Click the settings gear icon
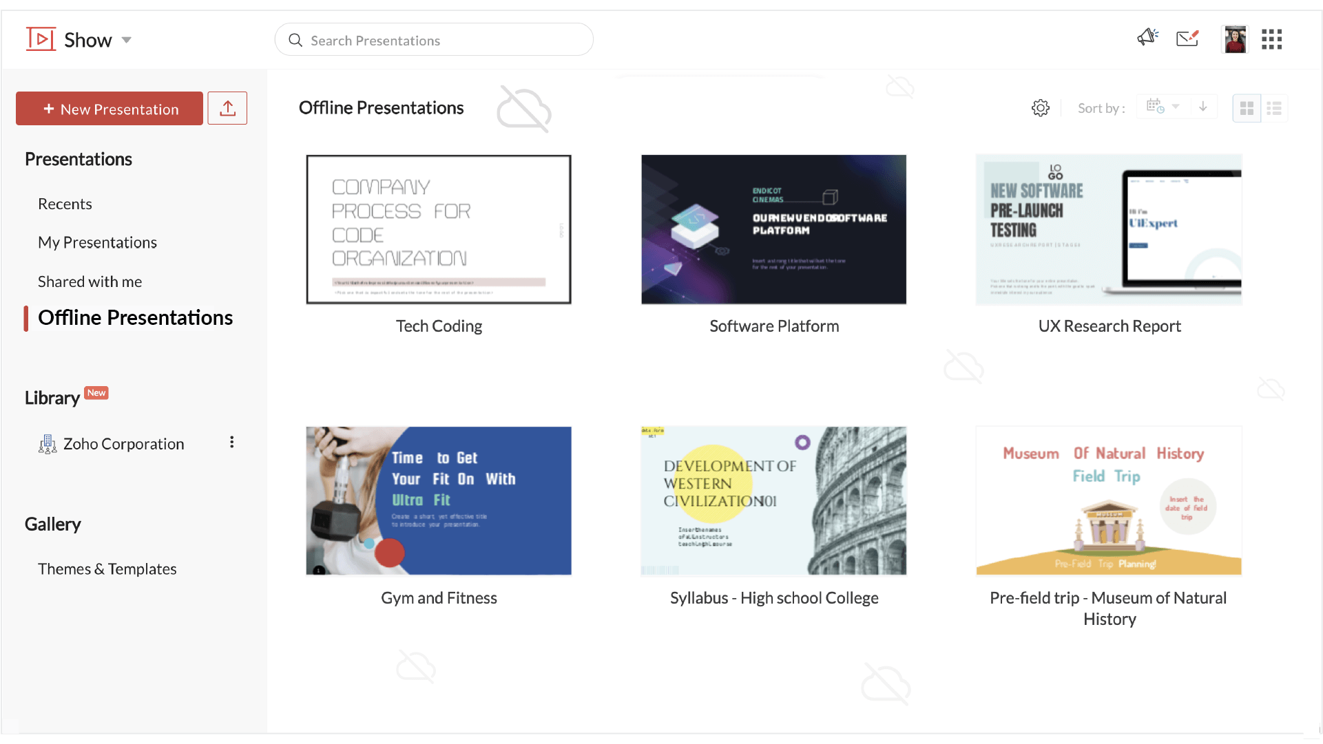This screenshot has width=1323, height=744. (x=1041, y=108)
